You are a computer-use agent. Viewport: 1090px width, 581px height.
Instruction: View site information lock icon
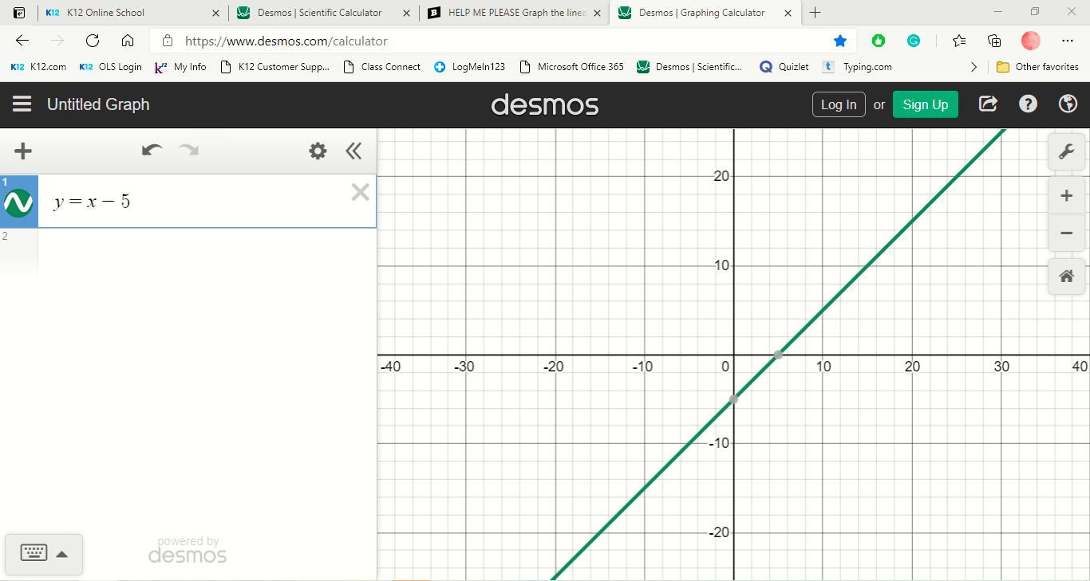click(x=167, y=41)
